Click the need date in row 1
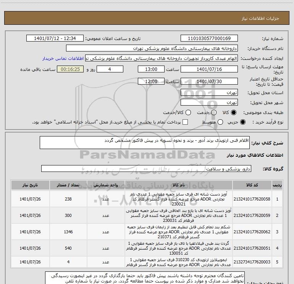The height and width of the screenshot is (284, 294). point(30,199)
